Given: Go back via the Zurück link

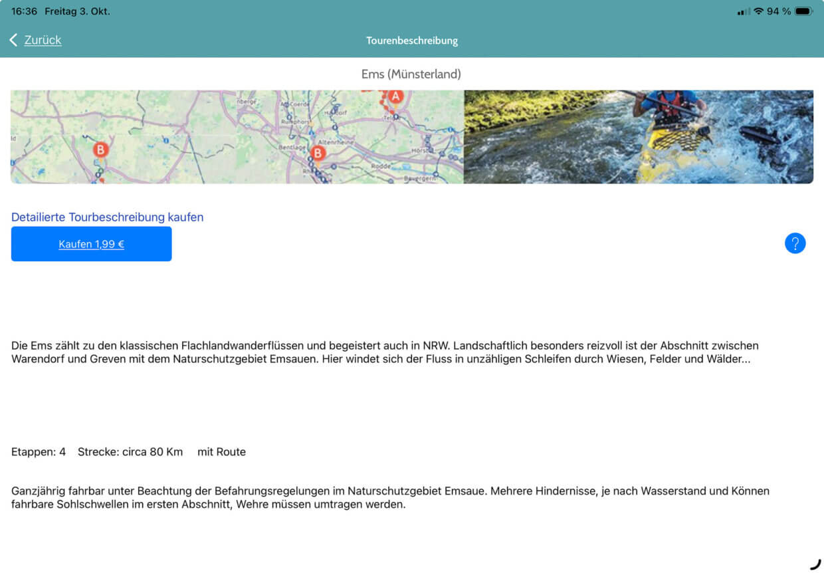Looking at the screenshot, I should 43,40.
